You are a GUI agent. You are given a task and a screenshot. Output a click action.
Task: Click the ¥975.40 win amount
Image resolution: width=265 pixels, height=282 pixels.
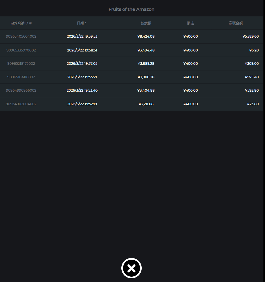pyautogui.click(x=251, y=77)
